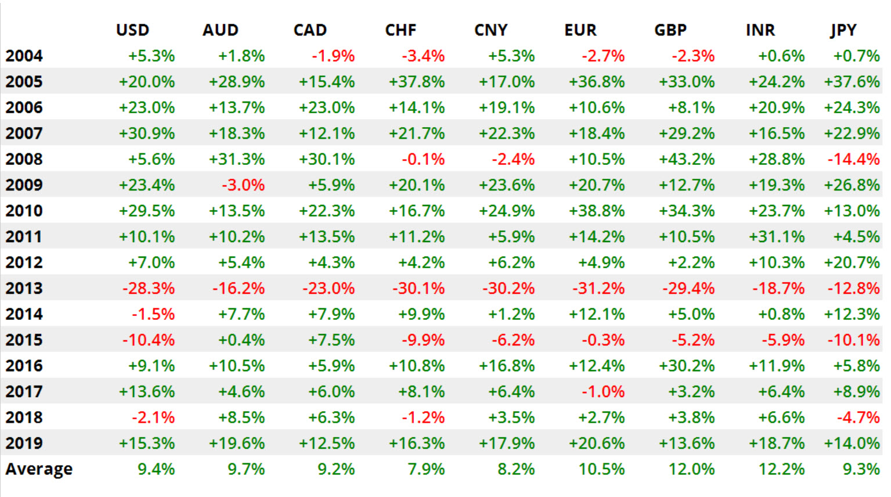
Task: Click the 2007 USD cell +30.9%
Action: tap(147, 134)
